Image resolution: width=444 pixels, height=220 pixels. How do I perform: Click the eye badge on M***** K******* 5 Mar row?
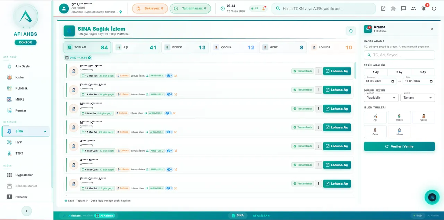(168, 113)
